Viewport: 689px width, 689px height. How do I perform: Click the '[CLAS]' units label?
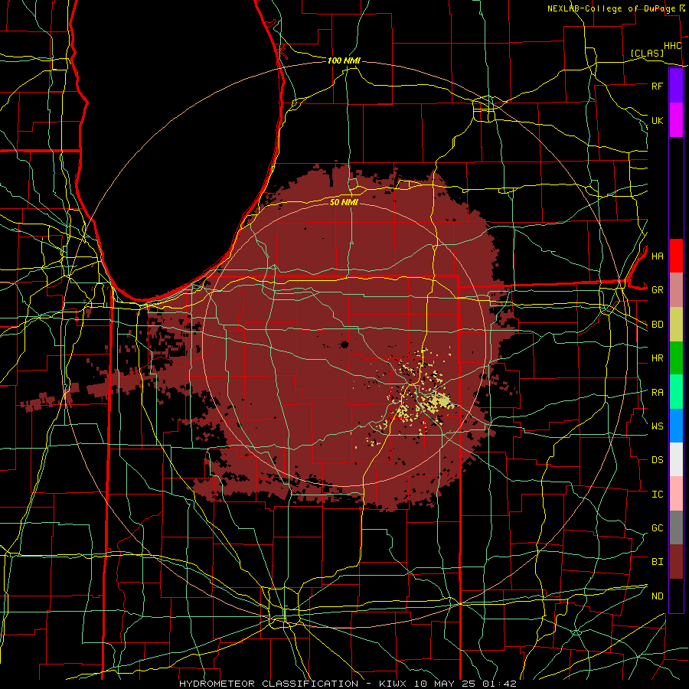coord(647,53)
